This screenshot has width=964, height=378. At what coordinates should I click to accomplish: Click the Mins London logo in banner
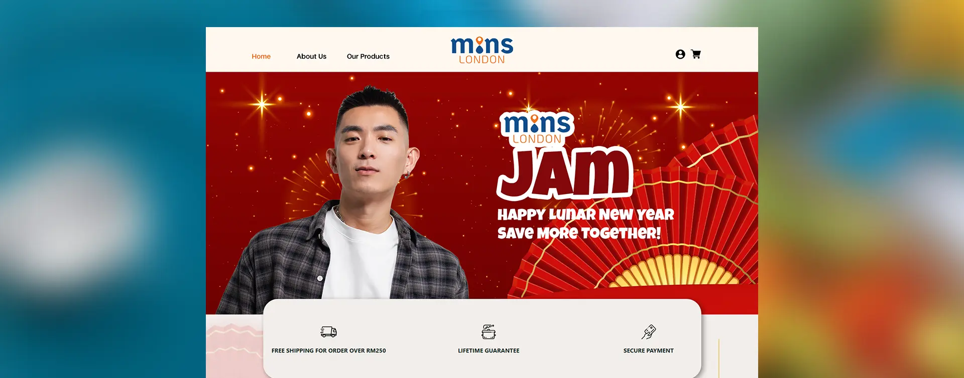tap(537, 128)
